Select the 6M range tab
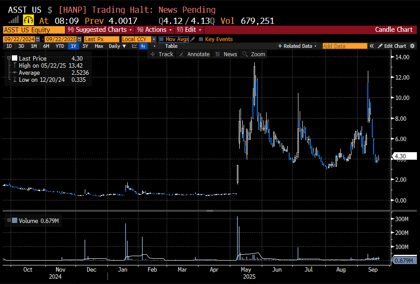 click(x=46, y=46)
